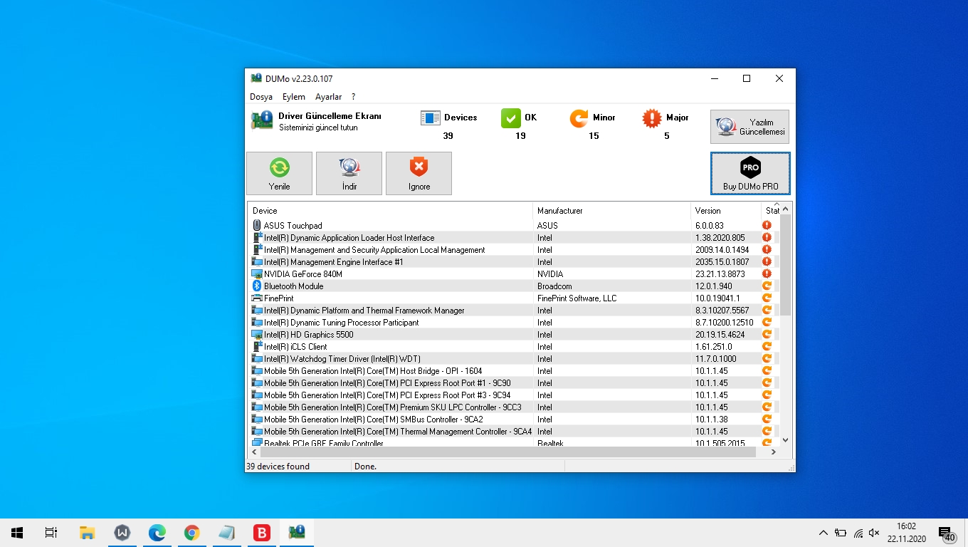The height and width of the screenshot is (547, 968).
Task: Open Task View on taskbar
Action: [x=51, y=533]
